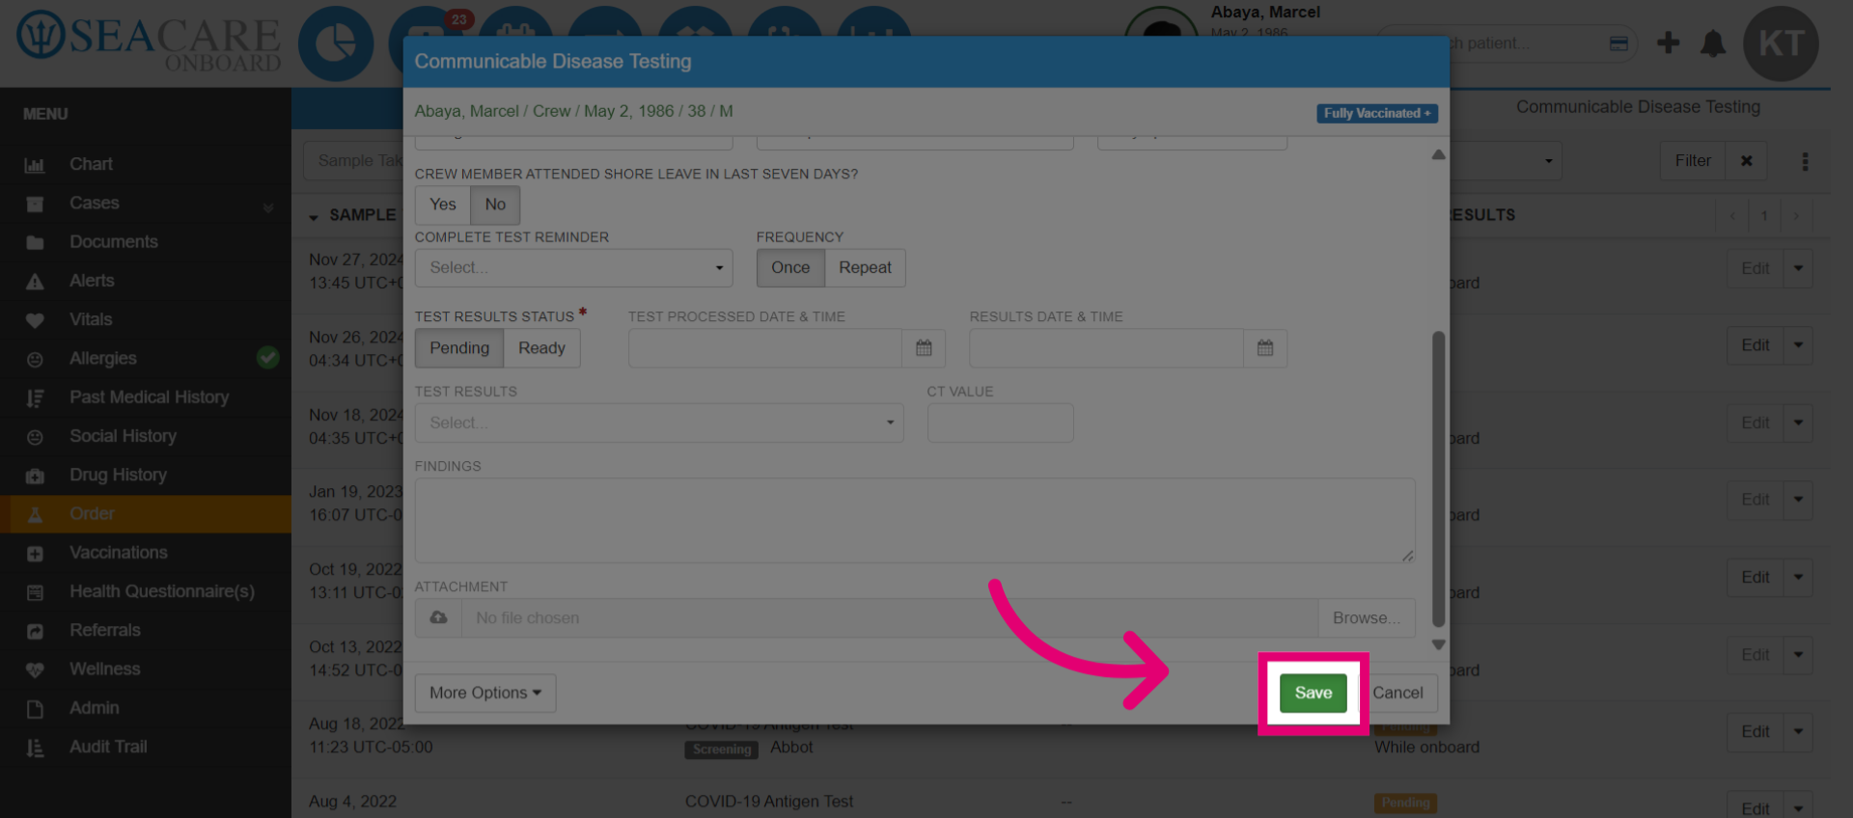Click the Drug History kit icon
Screen dimensions: 1853x818
pyautogui.click(x=35, y=476)
